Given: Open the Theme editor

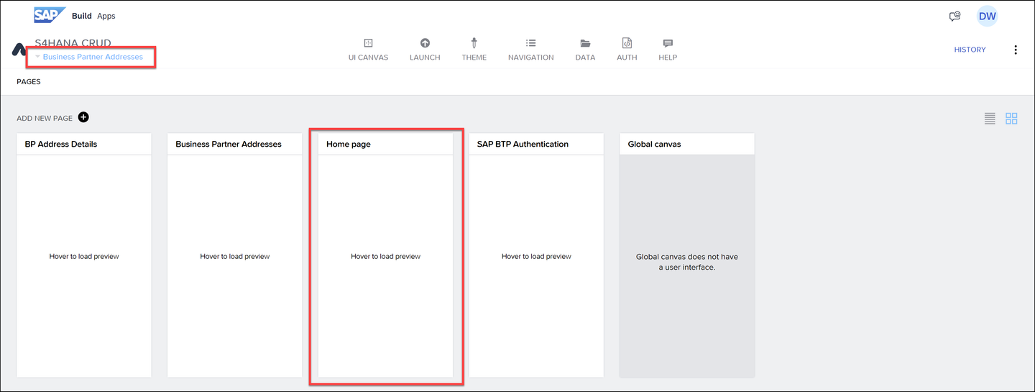Looking at the screenshot, I should tap(474, 50).
